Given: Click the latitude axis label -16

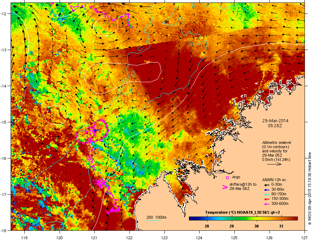Looking at the screenshot, I should click(x=4, y=158).
